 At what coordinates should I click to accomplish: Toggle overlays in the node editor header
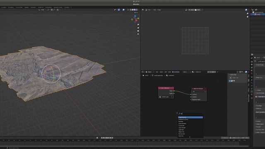pos(246,72)
